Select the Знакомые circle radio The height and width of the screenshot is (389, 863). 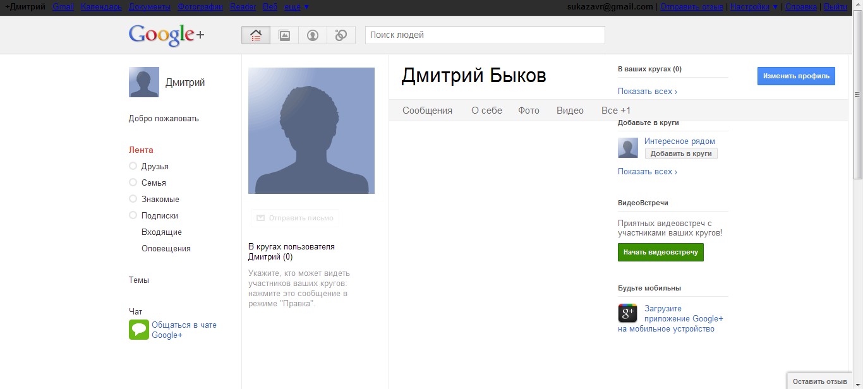click(133, 199)
